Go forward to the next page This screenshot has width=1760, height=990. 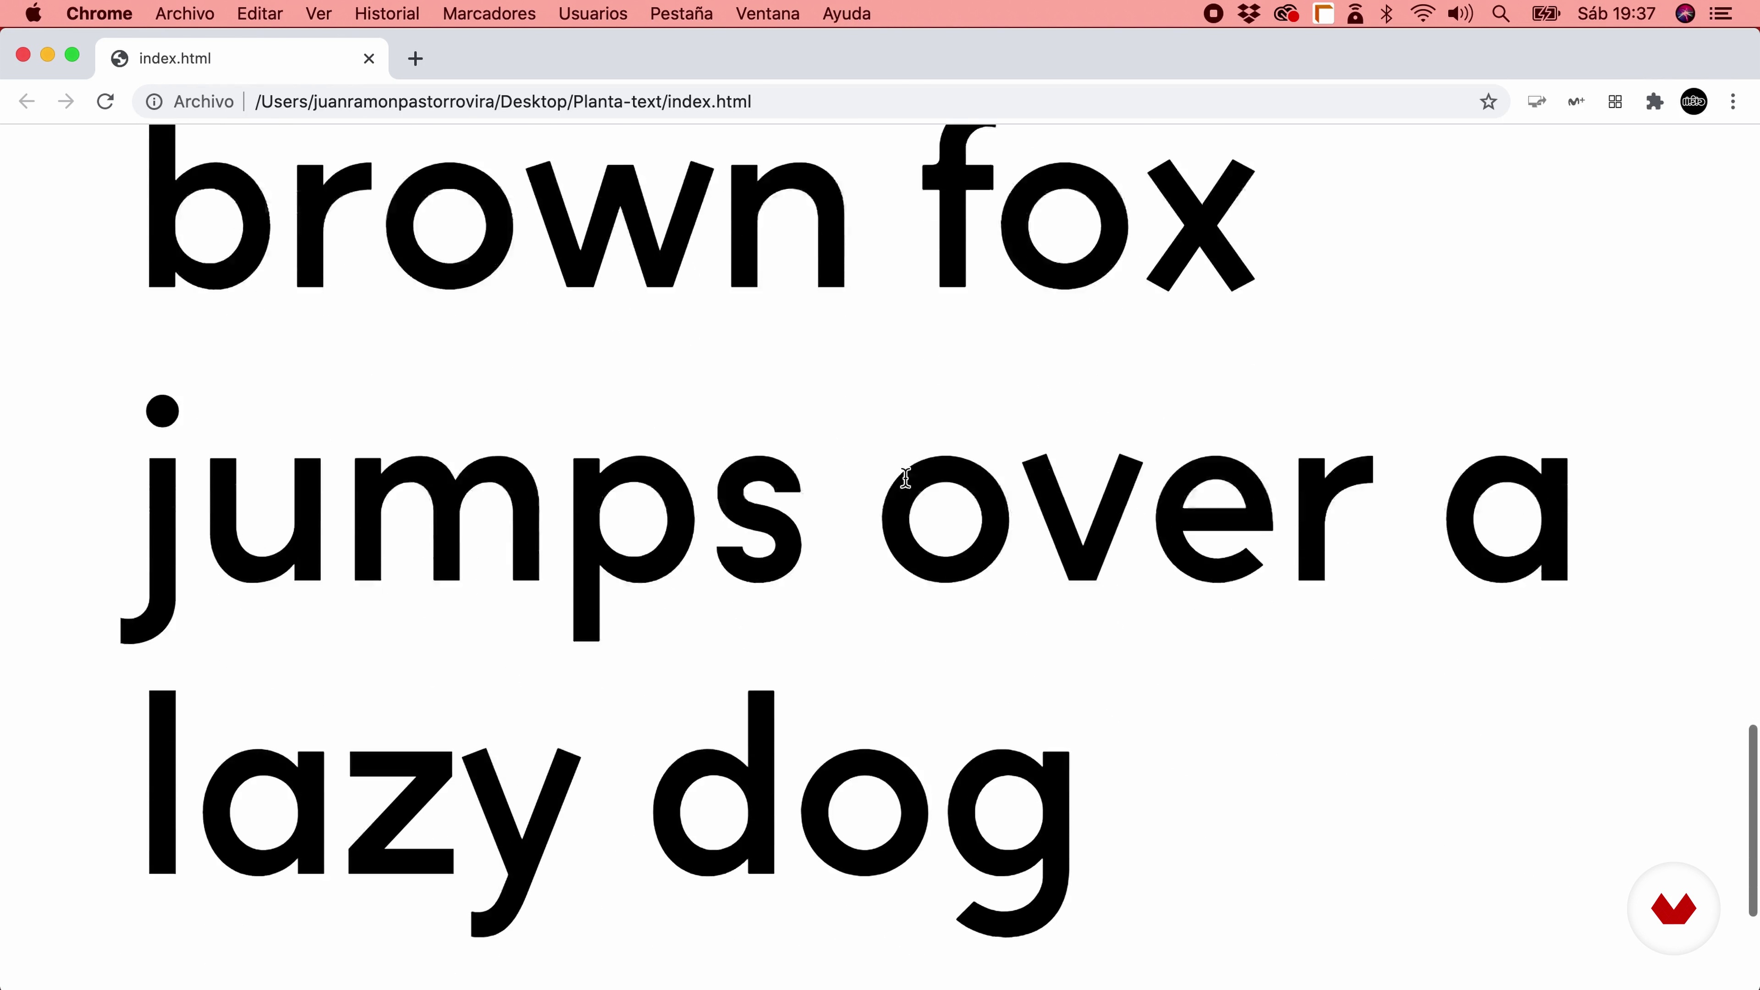coord(66,102)
